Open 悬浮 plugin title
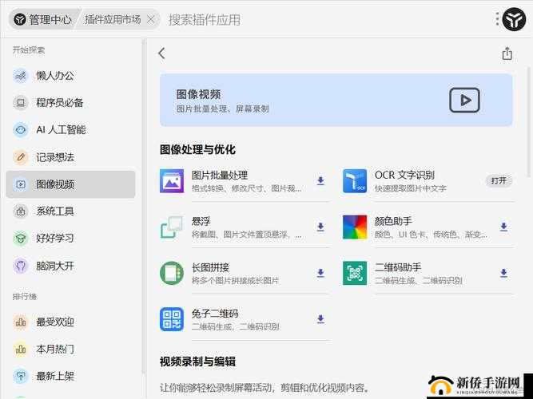The image size is (533, 399). point(201,221)
